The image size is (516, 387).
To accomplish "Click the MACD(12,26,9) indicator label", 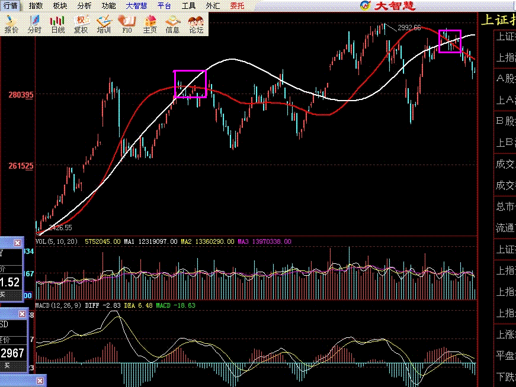I will click(x=59, y=305).
